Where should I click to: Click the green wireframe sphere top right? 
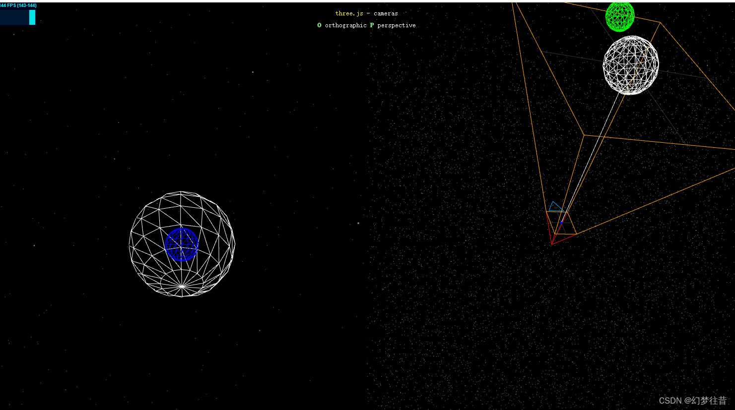tap(619, 14)
